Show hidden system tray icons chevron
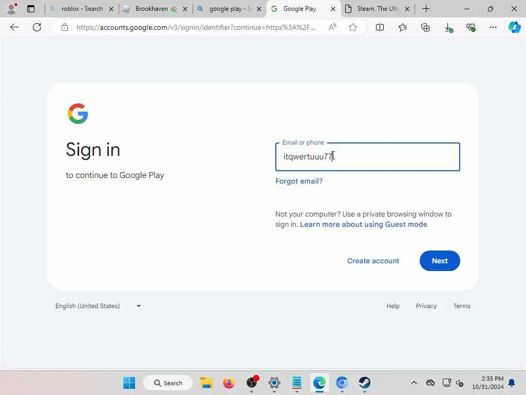 (x=414, y=383)
